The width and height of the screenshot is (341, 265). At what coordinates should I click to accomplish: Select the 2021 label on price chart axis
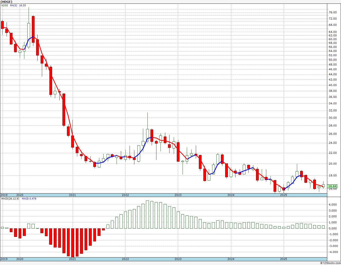tap(72, 195)
